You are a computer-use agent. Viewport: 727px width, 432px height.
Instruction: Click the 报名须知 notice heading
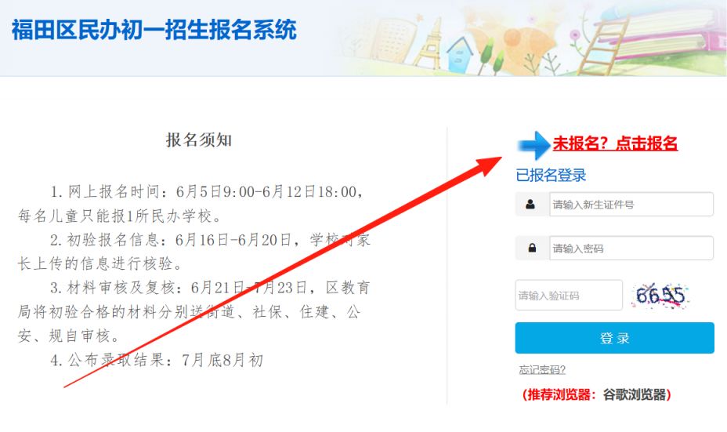pos(199,140)
